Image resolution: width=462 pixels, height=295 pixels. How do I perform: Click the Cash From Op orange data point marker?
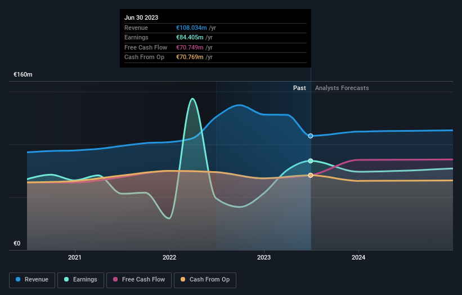311,175
